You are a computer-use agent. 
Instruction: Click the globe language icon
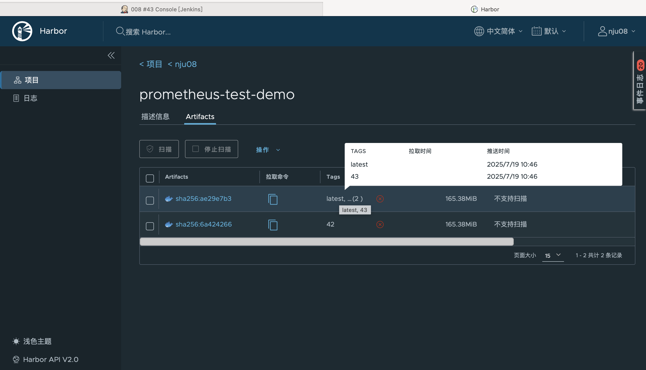point(479,31)
